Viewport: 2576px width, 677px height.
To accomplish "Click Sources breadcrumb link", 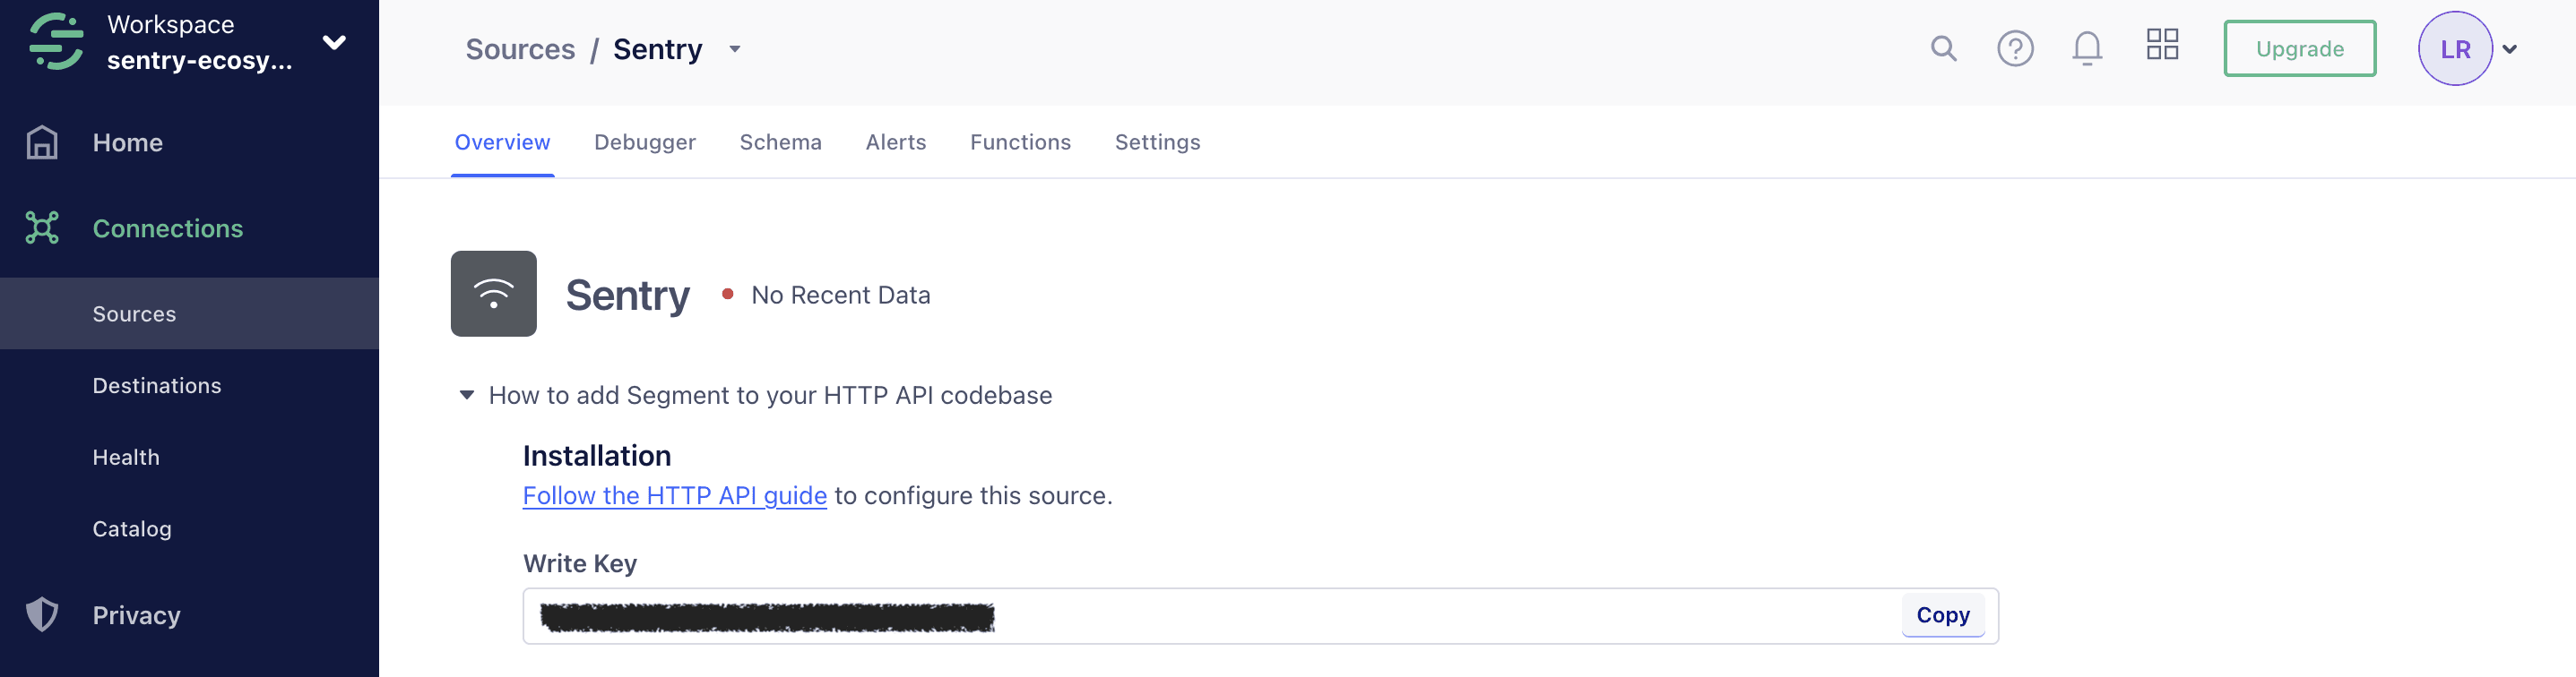I will (x=520, y=49).
